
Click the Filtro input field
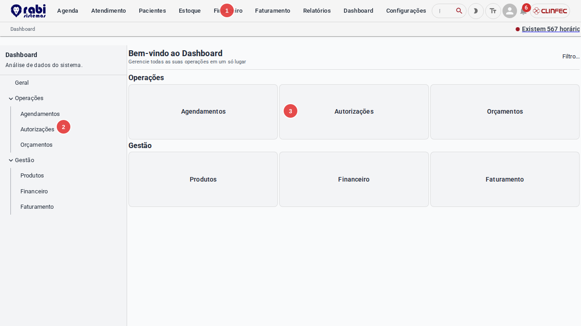[571, 57]
